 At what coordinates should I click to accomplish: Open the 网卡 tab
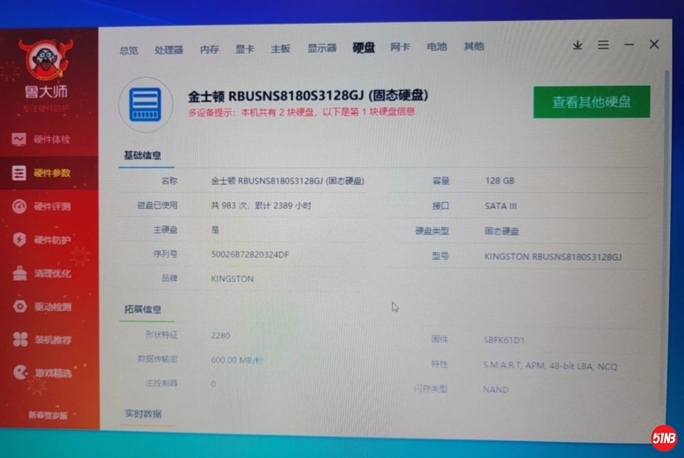tap(400, 47)
